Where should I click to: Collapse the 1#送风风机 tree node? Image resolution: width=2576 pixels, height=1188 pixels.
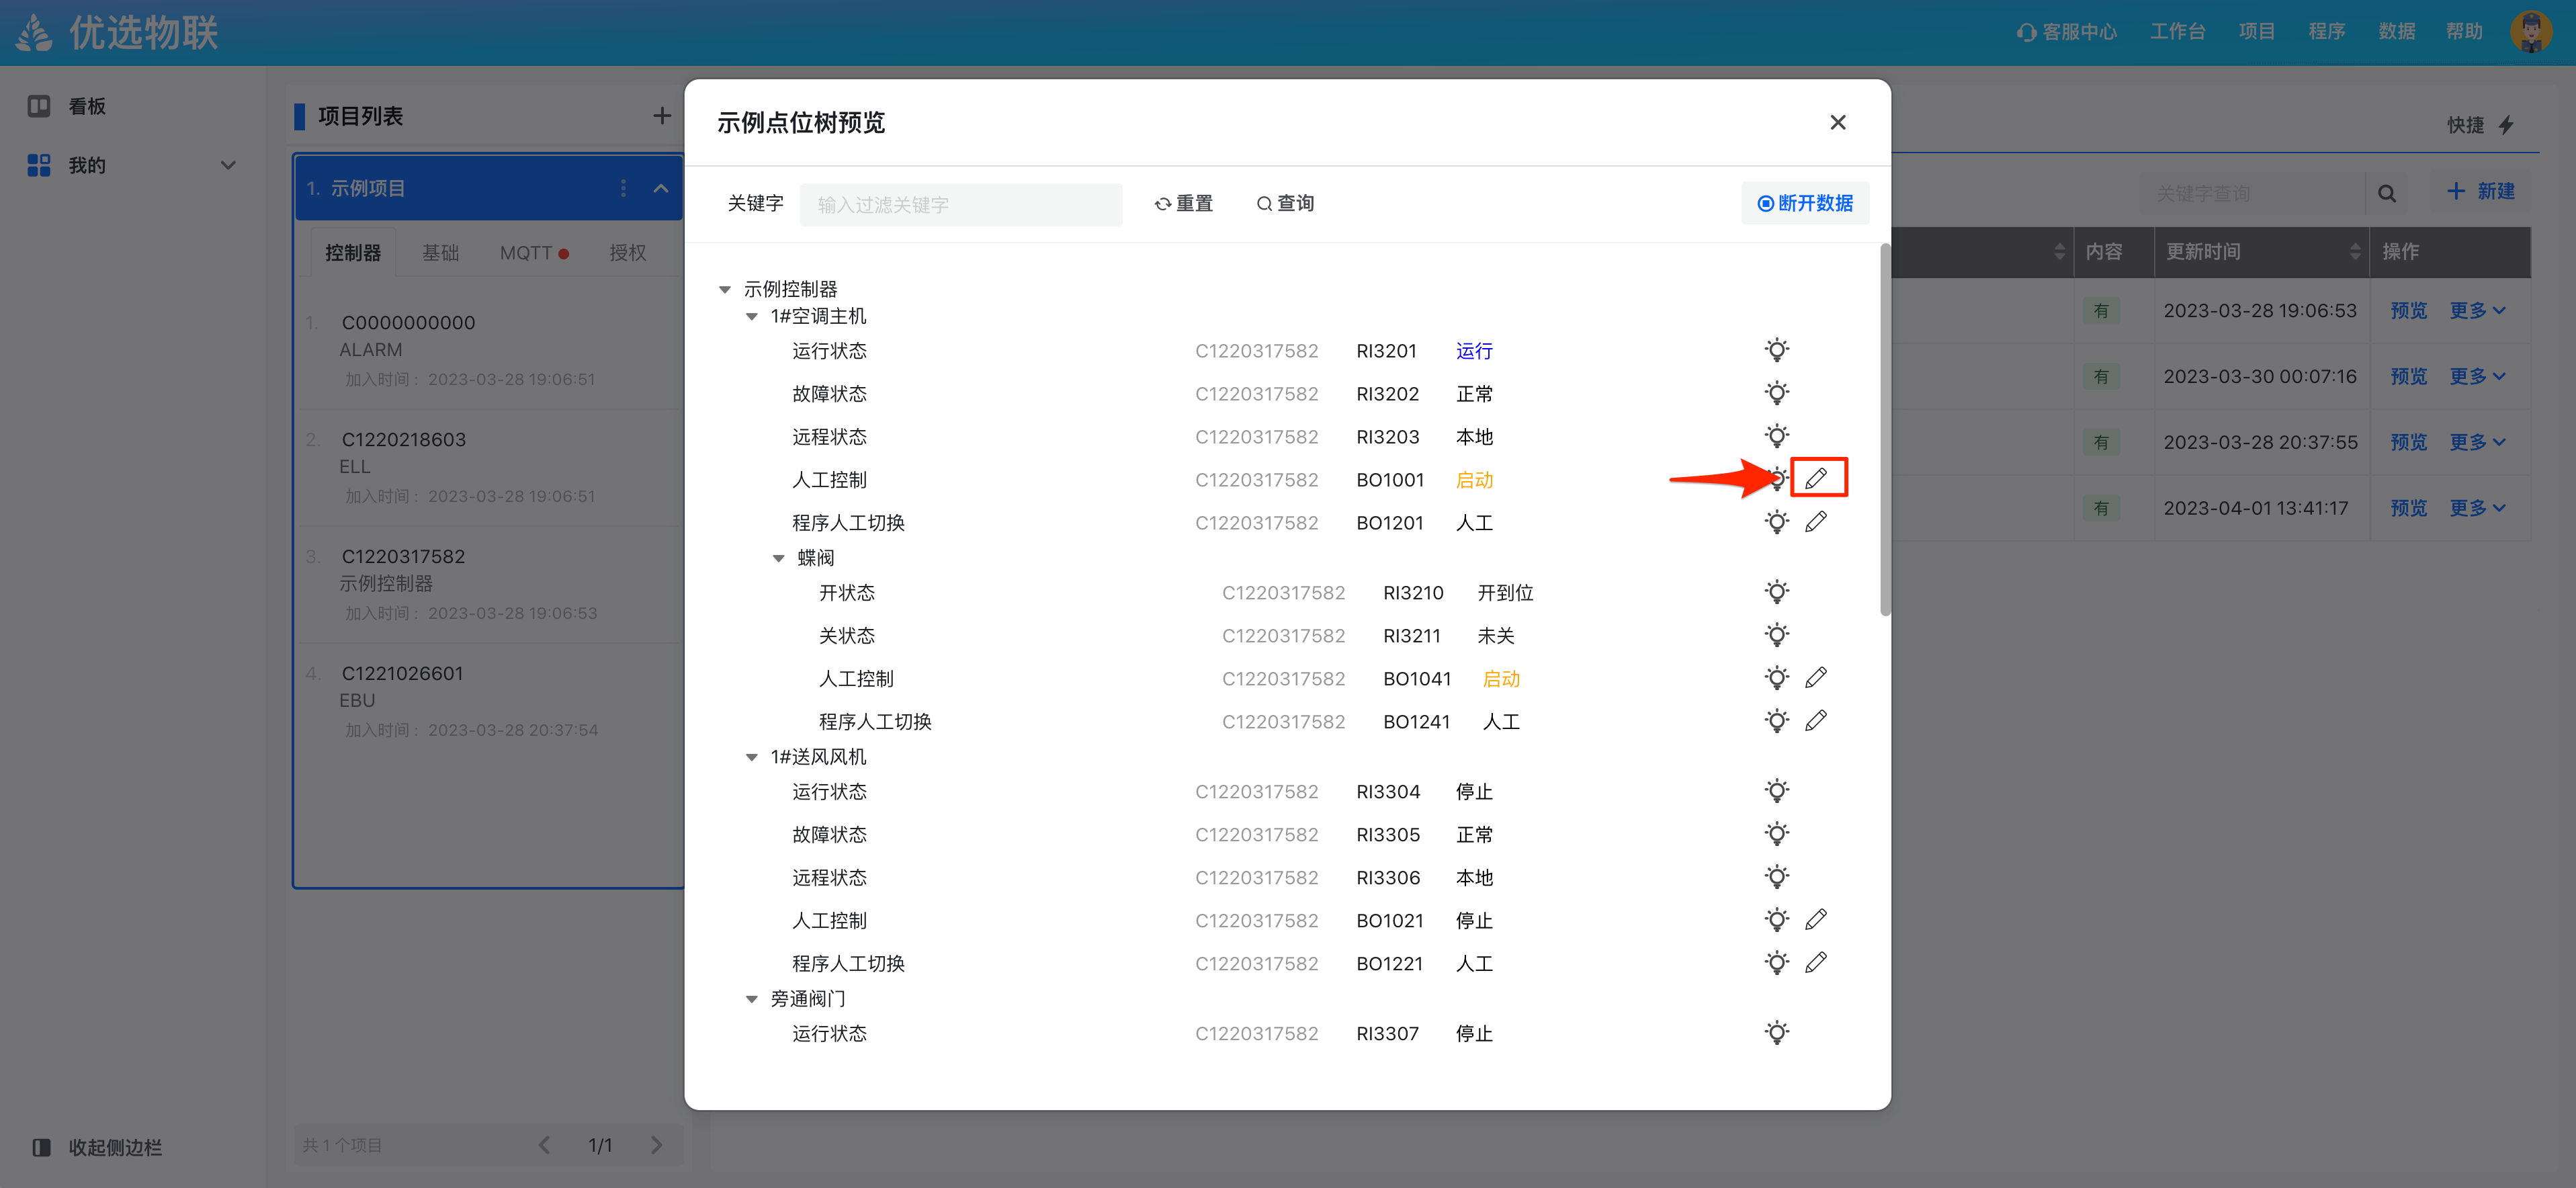pos(752,758)
